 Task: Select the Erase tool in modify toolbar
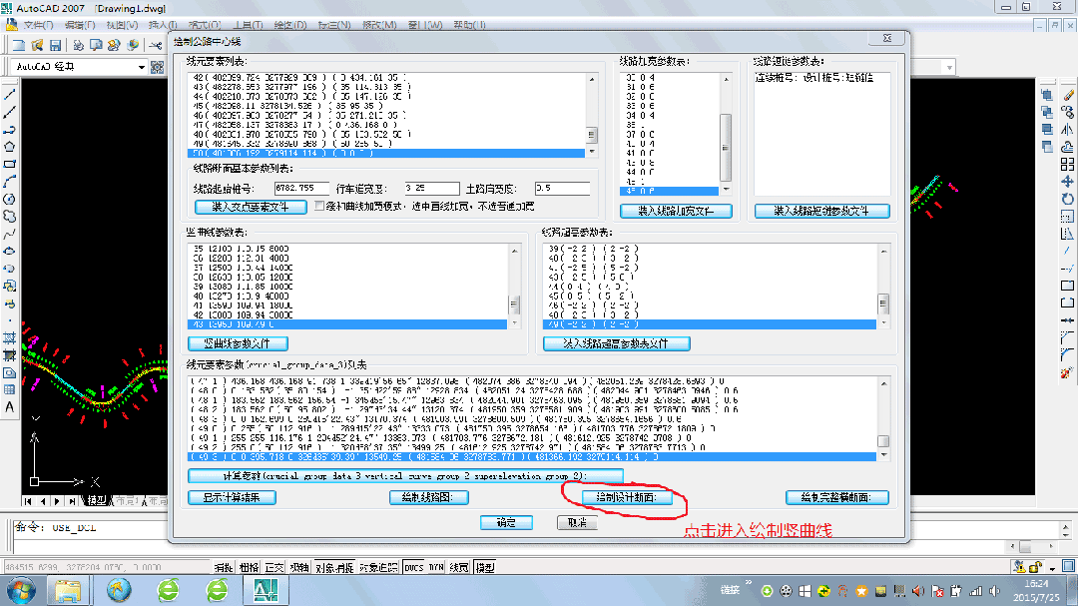1068,94
